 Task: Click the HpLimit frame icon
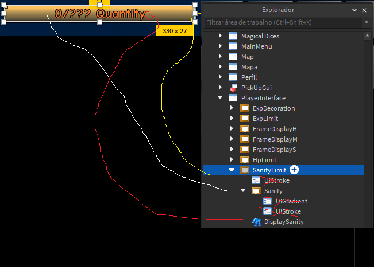pos(245,160)
